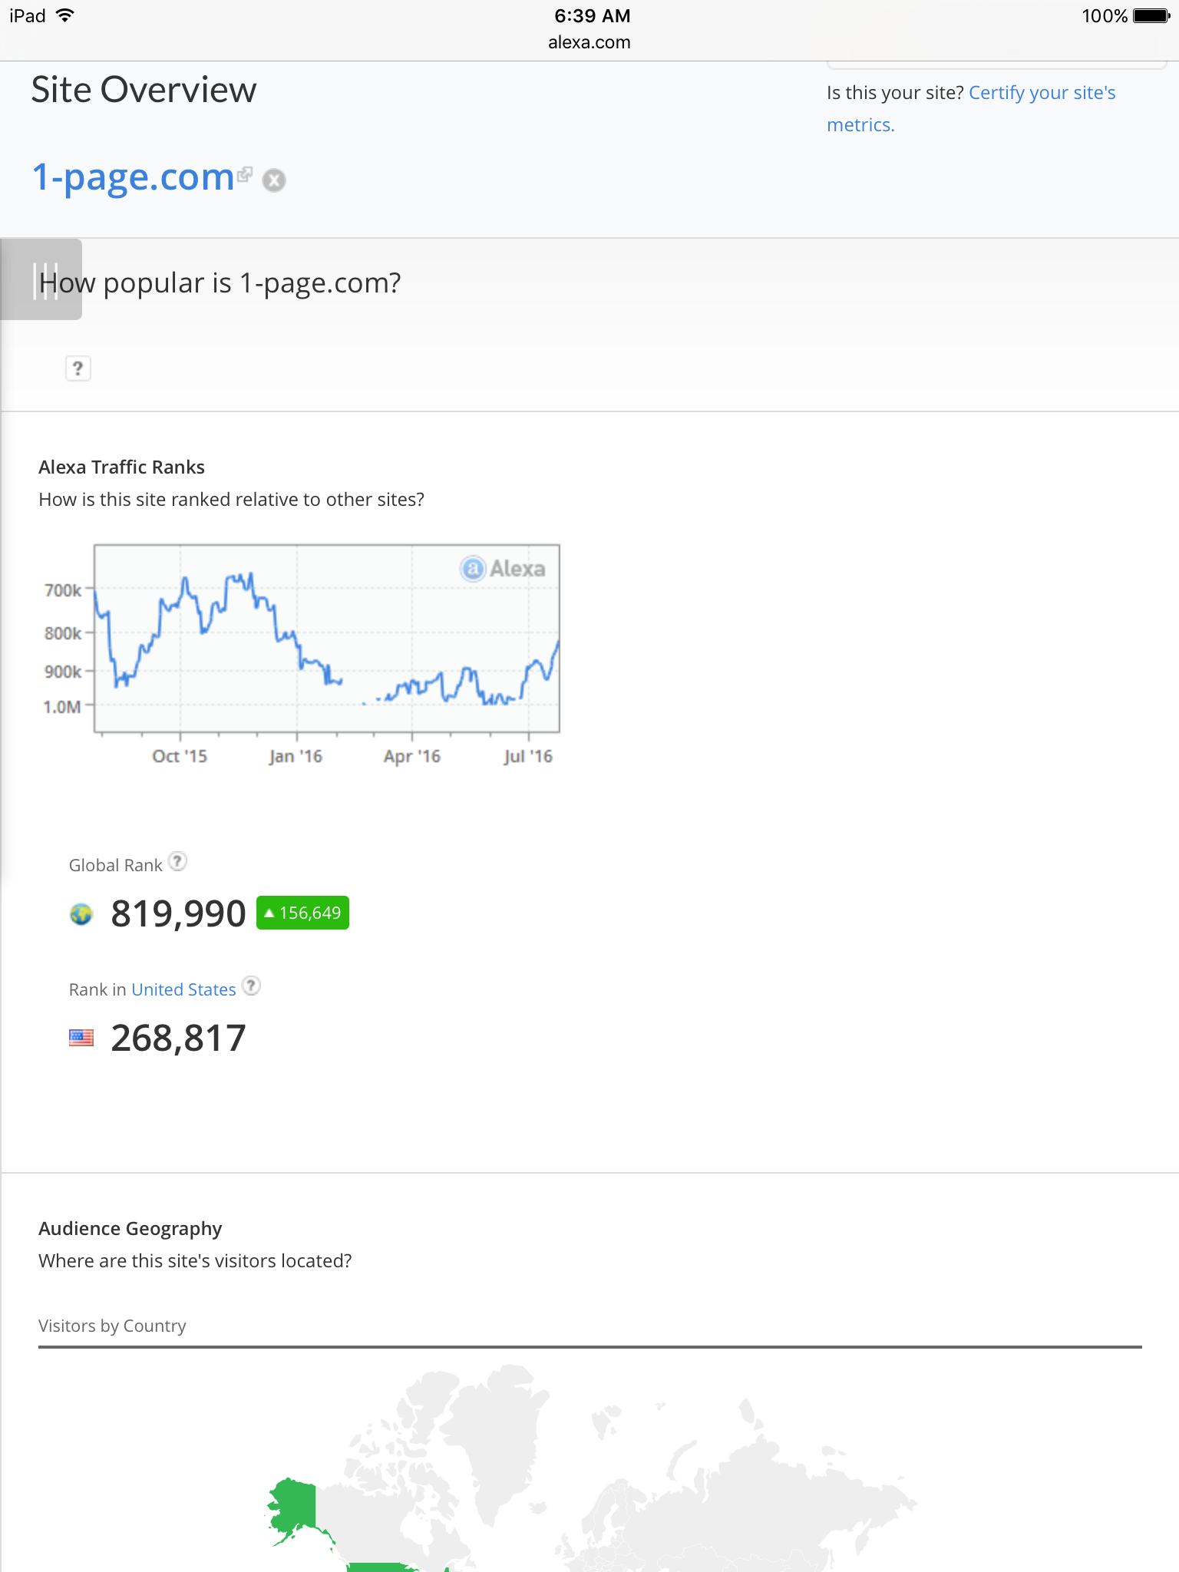The height and width of the screenshot is (1572, 1179).
Task: Click the Alexa Traffic Ranks heading
Action: point(121,467)
